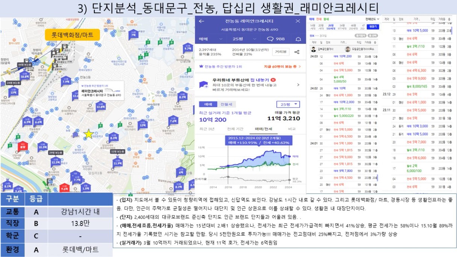
Task: Click the 매매 end point on the chart
Action: click(x=289, y=156)
